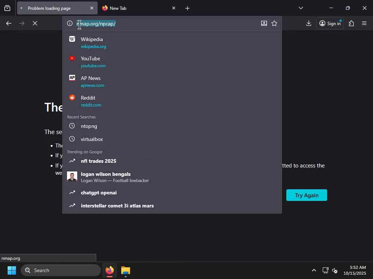Open Firefox from the taskbar
The width and height of the screenshot is (373, 279).
[x=110, y=270]
